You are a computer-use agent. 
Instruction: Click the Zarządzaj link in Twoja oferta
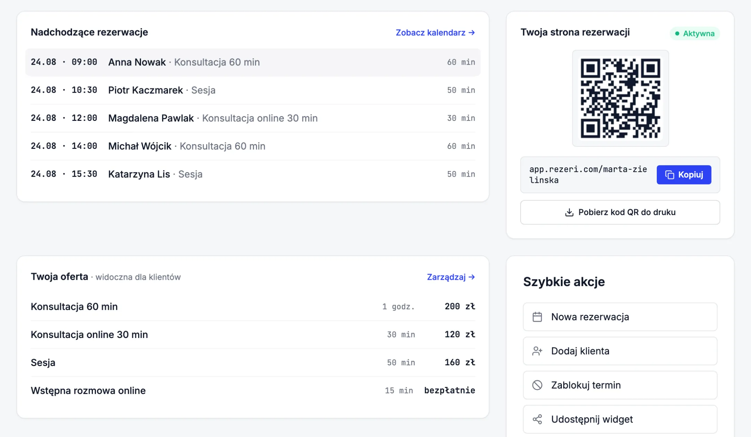(451, 277)
